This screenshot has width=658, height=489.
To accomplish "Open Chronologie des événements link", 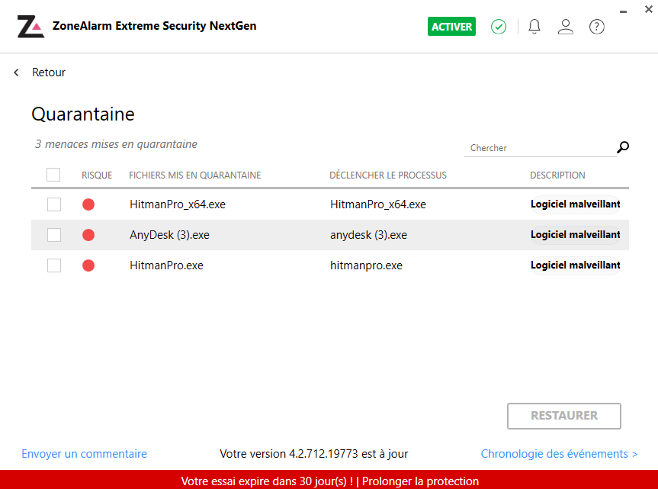I will [559, 454].
